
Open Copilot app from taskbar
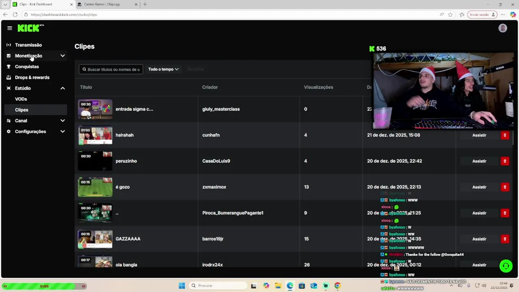pyautogui.click(x=266, y=286)
